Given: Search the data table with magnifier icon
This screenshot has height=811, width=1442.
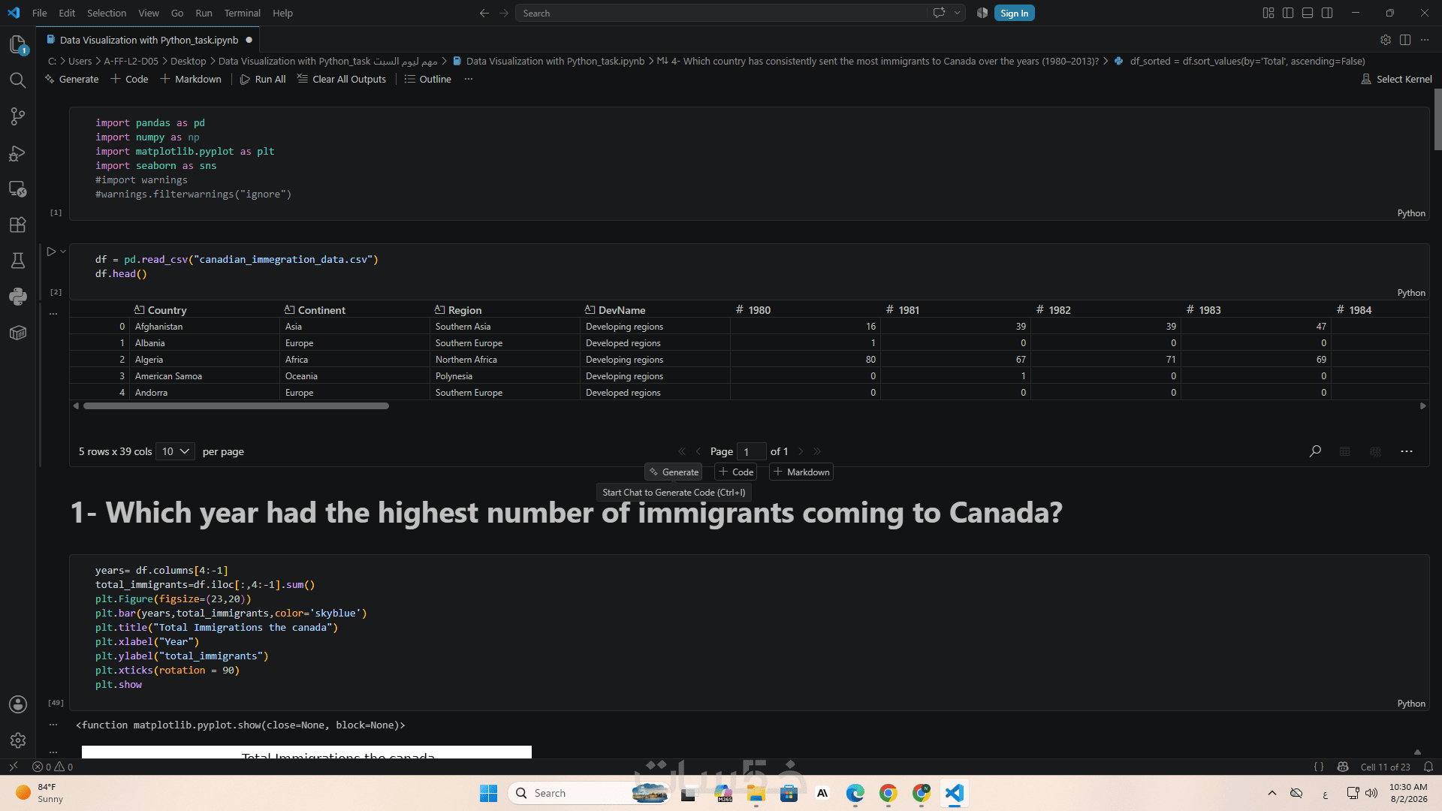Looking at the screenshot, I should [x=1315, y=451].
